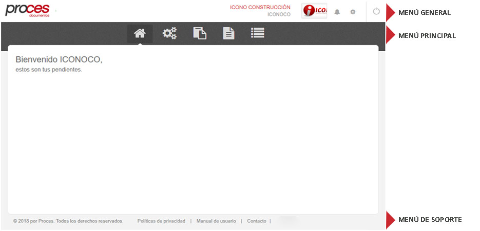The image size is (480, 231).
Task: Open Políticas de privacidad link
Action: pyautogui.click(x=161, y=221)
